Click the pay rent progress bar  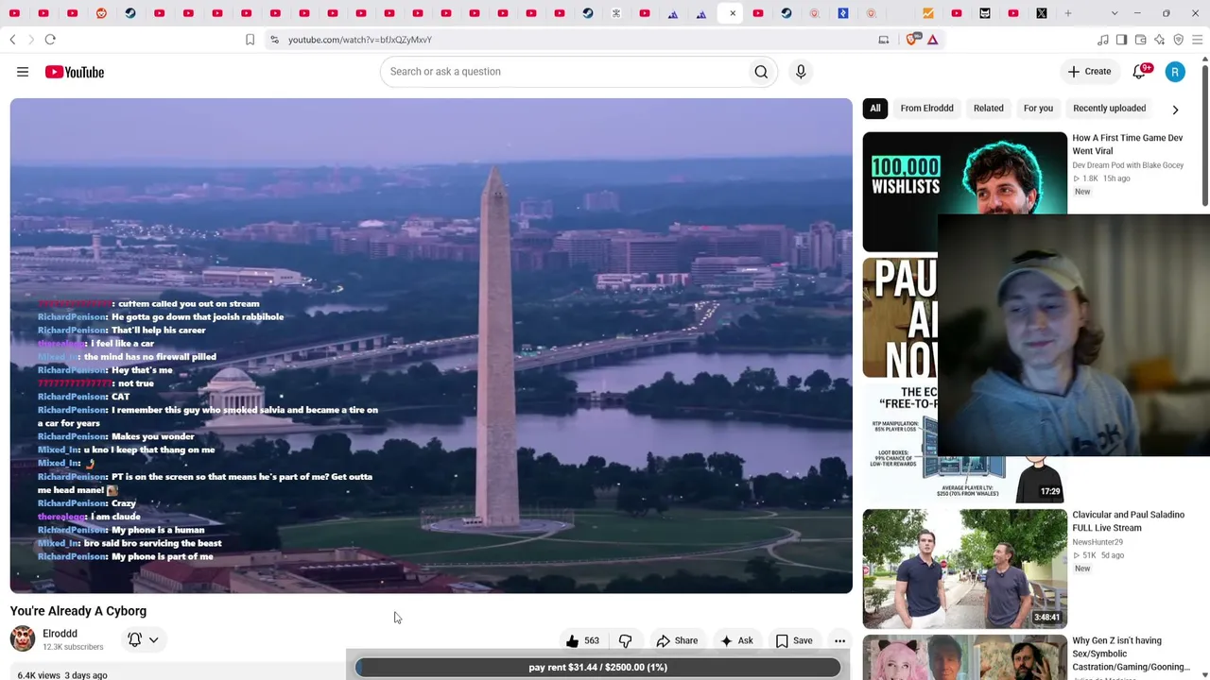[x=597, y=667]
